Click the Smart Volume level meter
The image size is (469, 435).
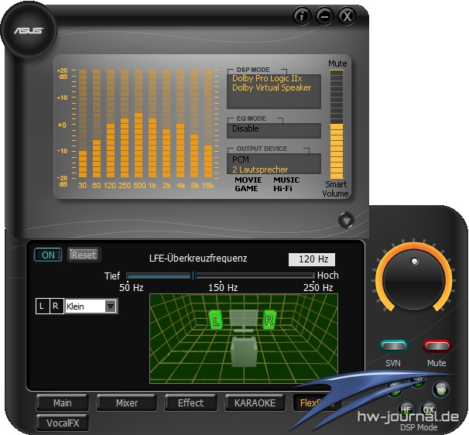pyautogui.click(x=337, y=125)
